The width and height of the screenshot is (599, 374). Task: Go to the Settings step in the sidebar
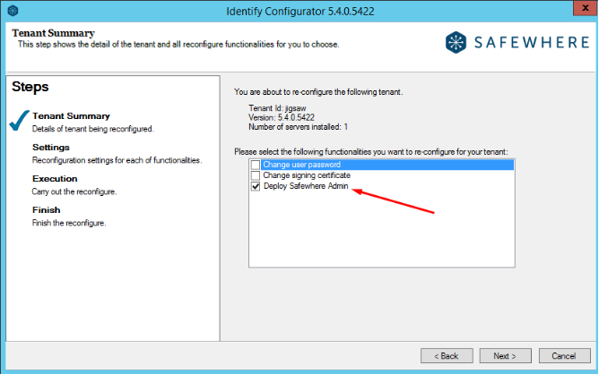click(x=50, y=147)
